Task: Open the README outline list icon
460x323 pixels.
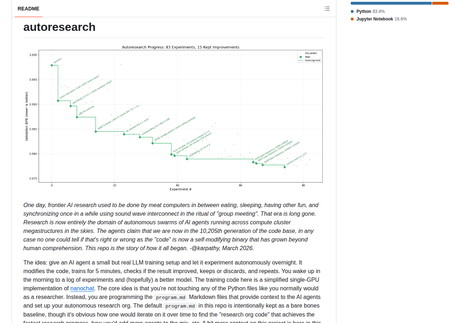Action: (x=327, y=9)
